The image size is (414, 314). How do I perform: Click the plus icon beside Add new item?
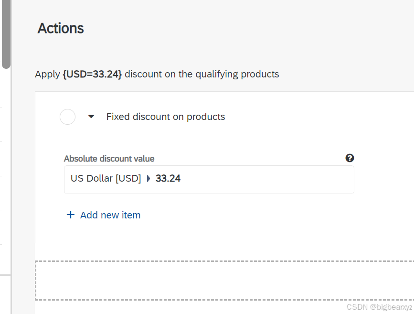(x=71, y=215)
